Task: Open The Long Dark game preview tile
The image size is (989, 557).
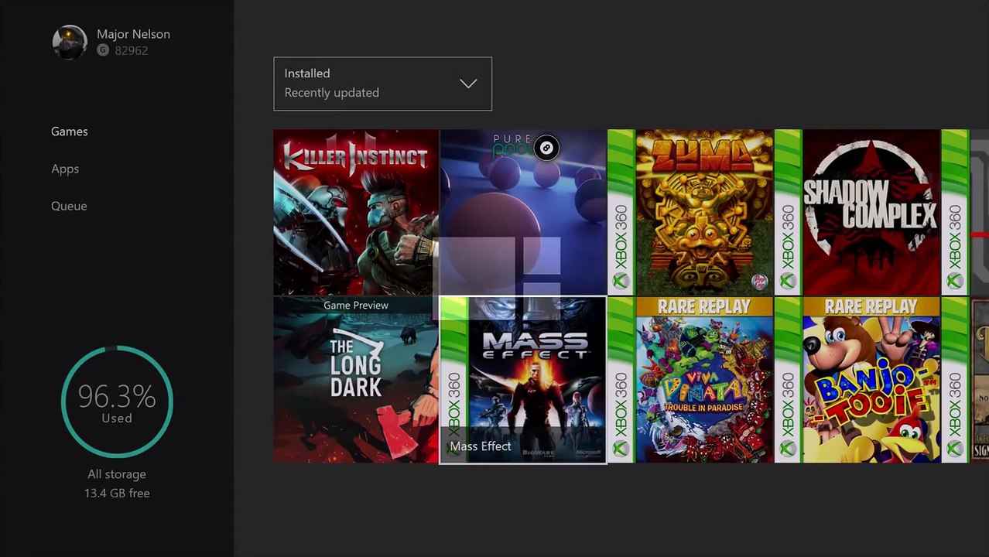Action: pos(356,380)
